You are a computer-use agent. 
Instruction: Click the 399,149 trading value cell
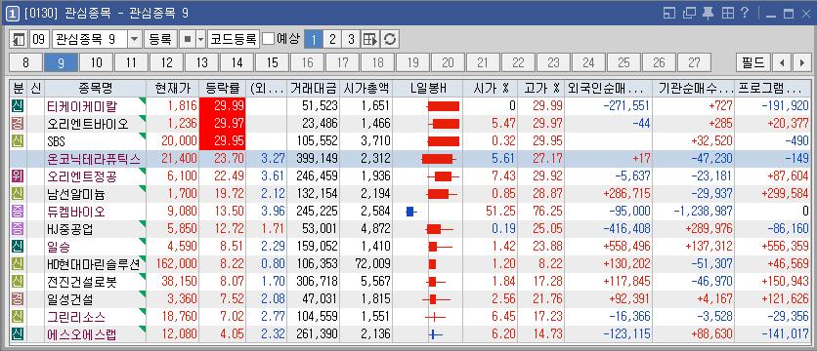tap(313, 159)
